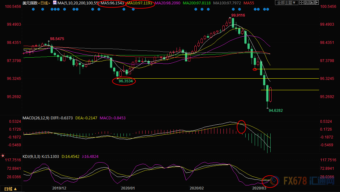Toggle the MA100:97.7972 legend entry
The height and width of the screenshot is (192, 340).
[227, 3]
